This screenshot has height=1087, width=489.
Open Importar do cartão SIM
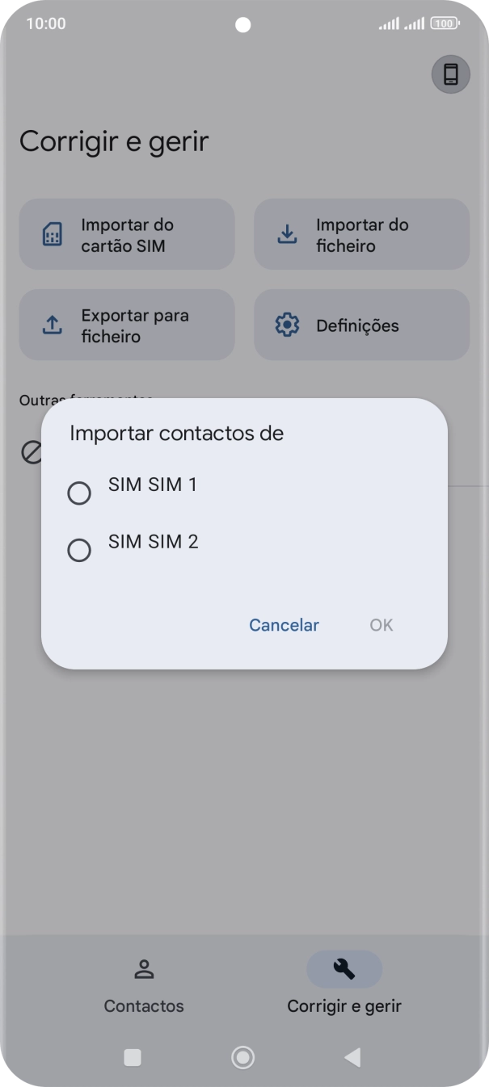click(127, 234)
